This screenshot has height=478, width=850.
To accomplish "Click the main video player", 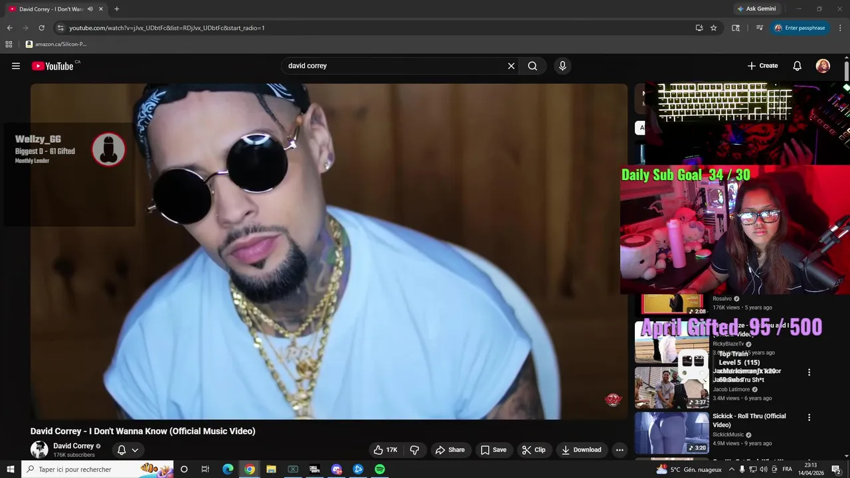I will click(x=329, y=251).
